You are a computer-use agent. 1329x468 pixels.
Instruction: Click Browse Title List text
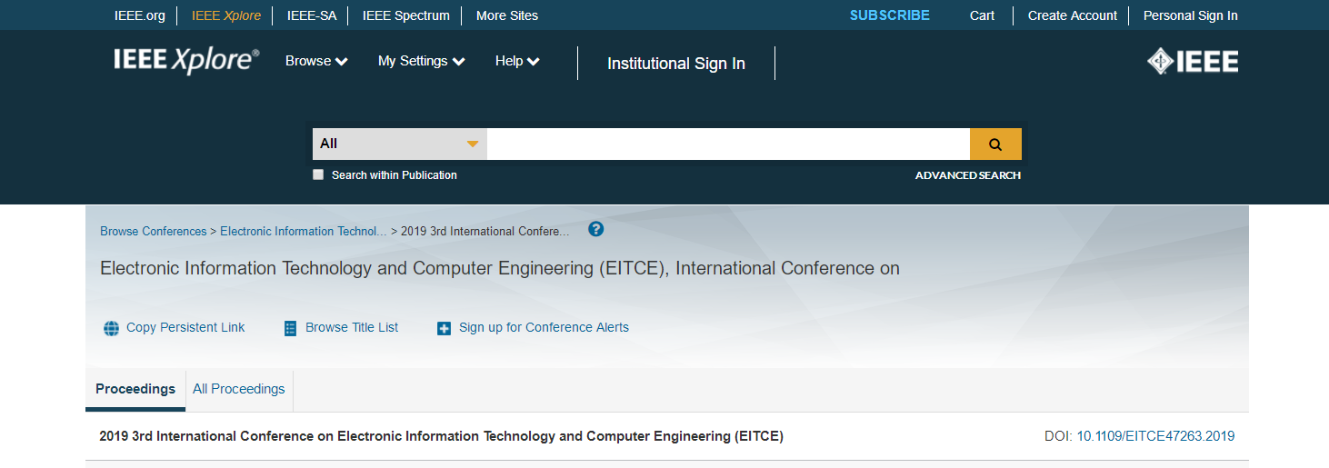coord(352,327)
